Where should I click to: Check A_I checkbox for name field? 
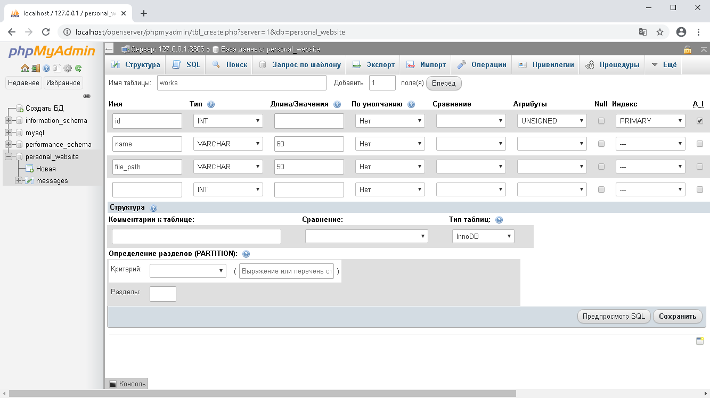coord(700,144)
